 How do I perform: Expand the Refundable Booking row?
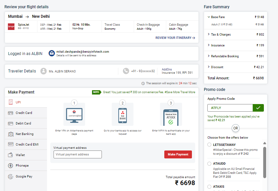tap(209, 56)
